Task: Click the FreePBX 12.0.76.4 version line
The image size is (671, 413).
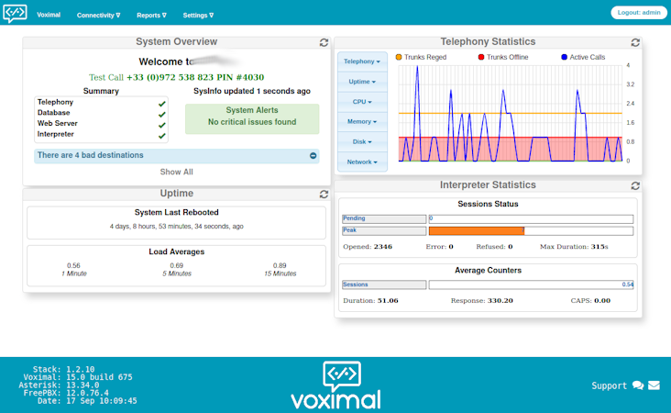Action: click(x=66, y=393)
